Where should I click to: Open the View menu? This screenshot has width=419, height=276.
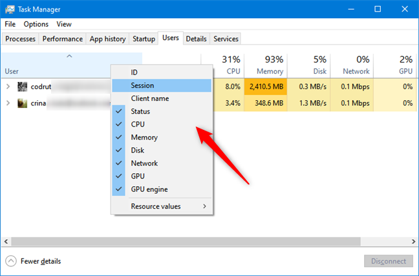[x=64, y=24]
